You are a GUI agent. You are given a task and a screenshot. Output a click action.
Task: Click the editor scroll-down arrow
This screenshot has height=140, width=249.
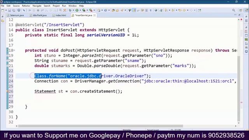238,123
